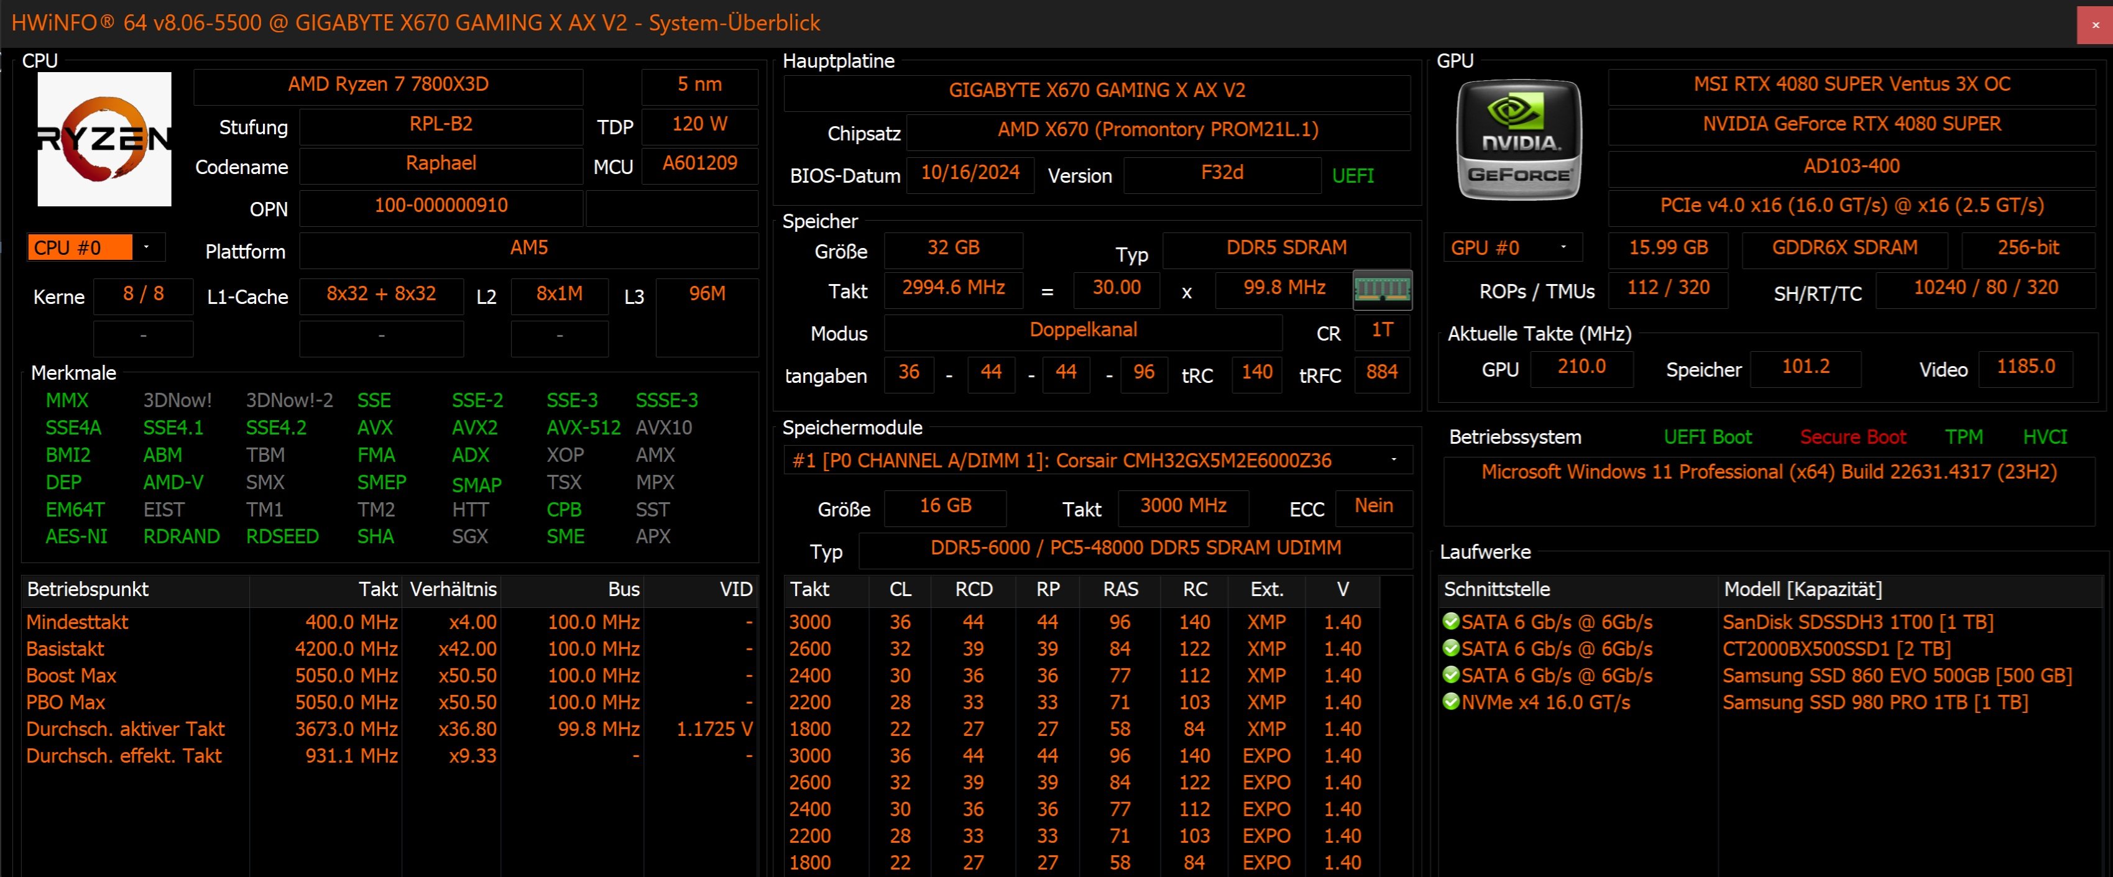Click the GIGABYTE X670 mainboard name field
Viewport: 2113px width, 877px height.
point(1096,90)
